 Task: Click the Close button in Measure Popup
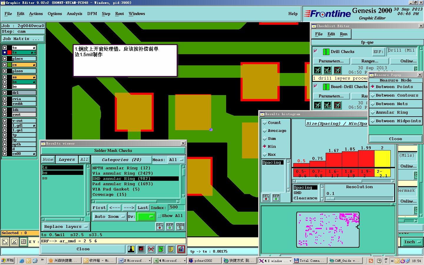tap(395, 139)
